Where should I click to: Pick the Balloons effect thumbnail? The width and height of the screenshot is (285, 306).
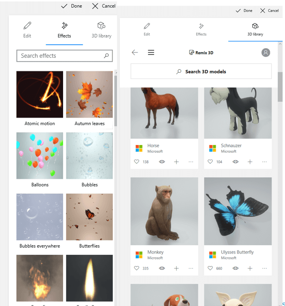40,156
